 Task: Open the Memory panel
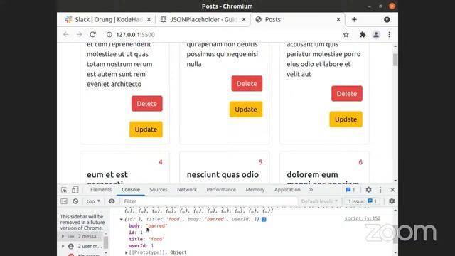pyautogui.click(x=255, y=190)
